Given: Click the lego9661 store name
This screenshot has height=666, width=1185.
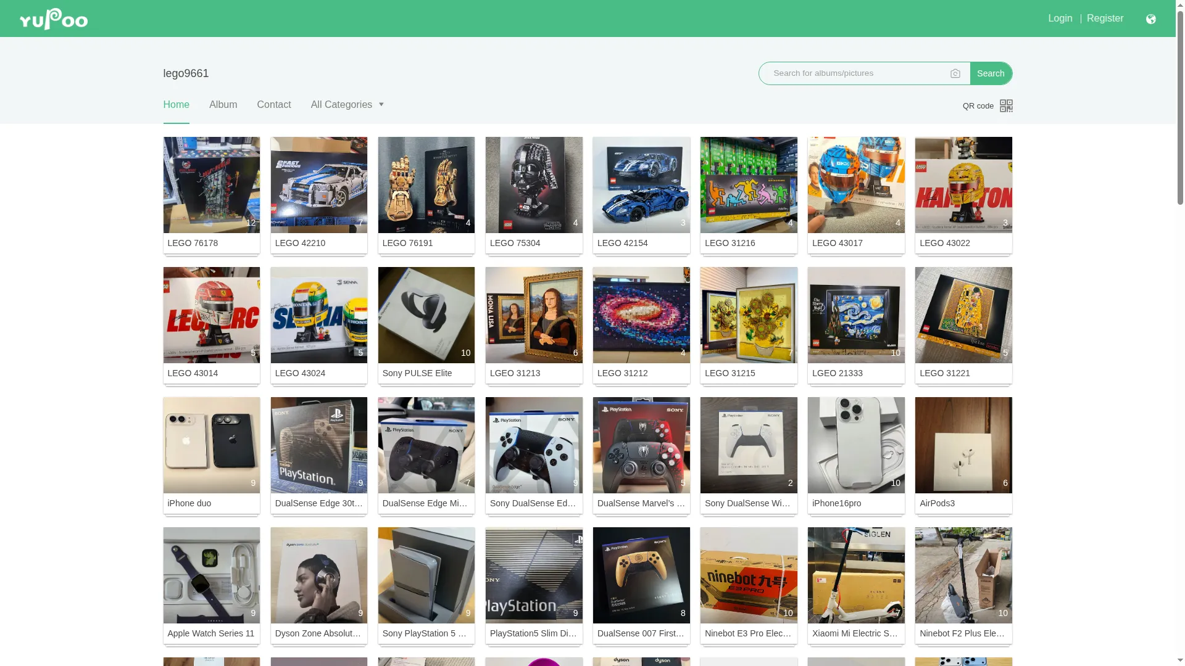Looking at the screenshot, I should (186, 73).
